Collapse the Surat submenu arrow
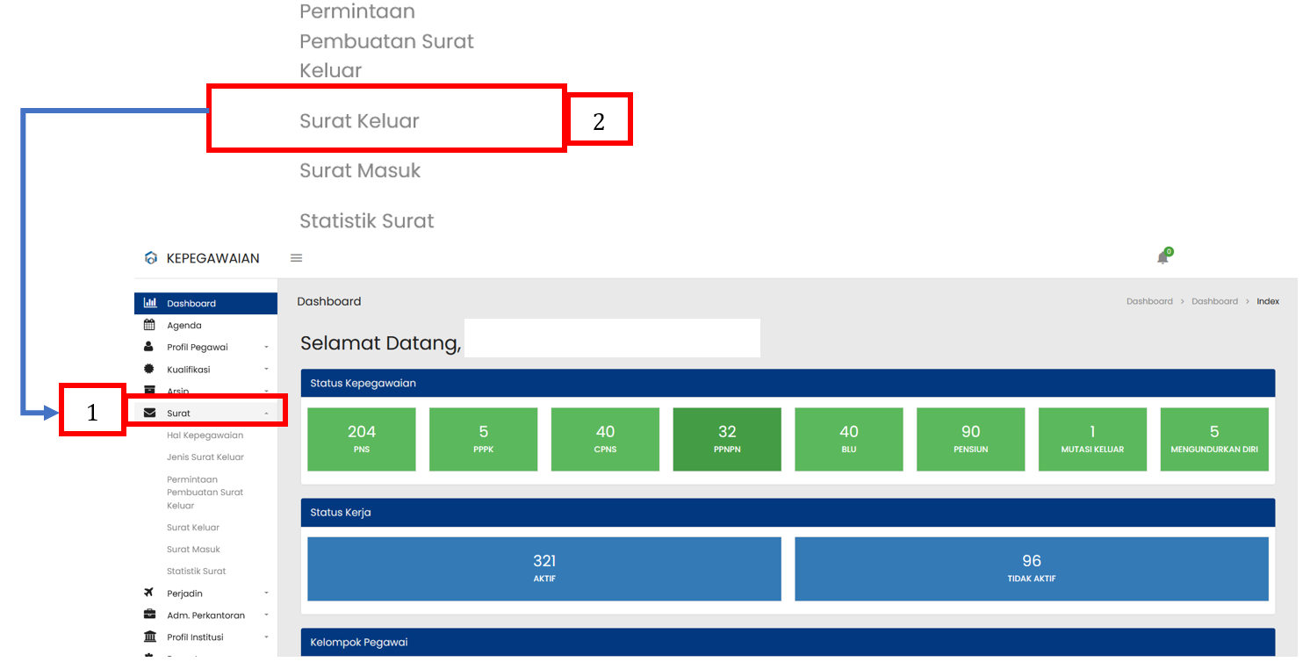 pos(266,414)
